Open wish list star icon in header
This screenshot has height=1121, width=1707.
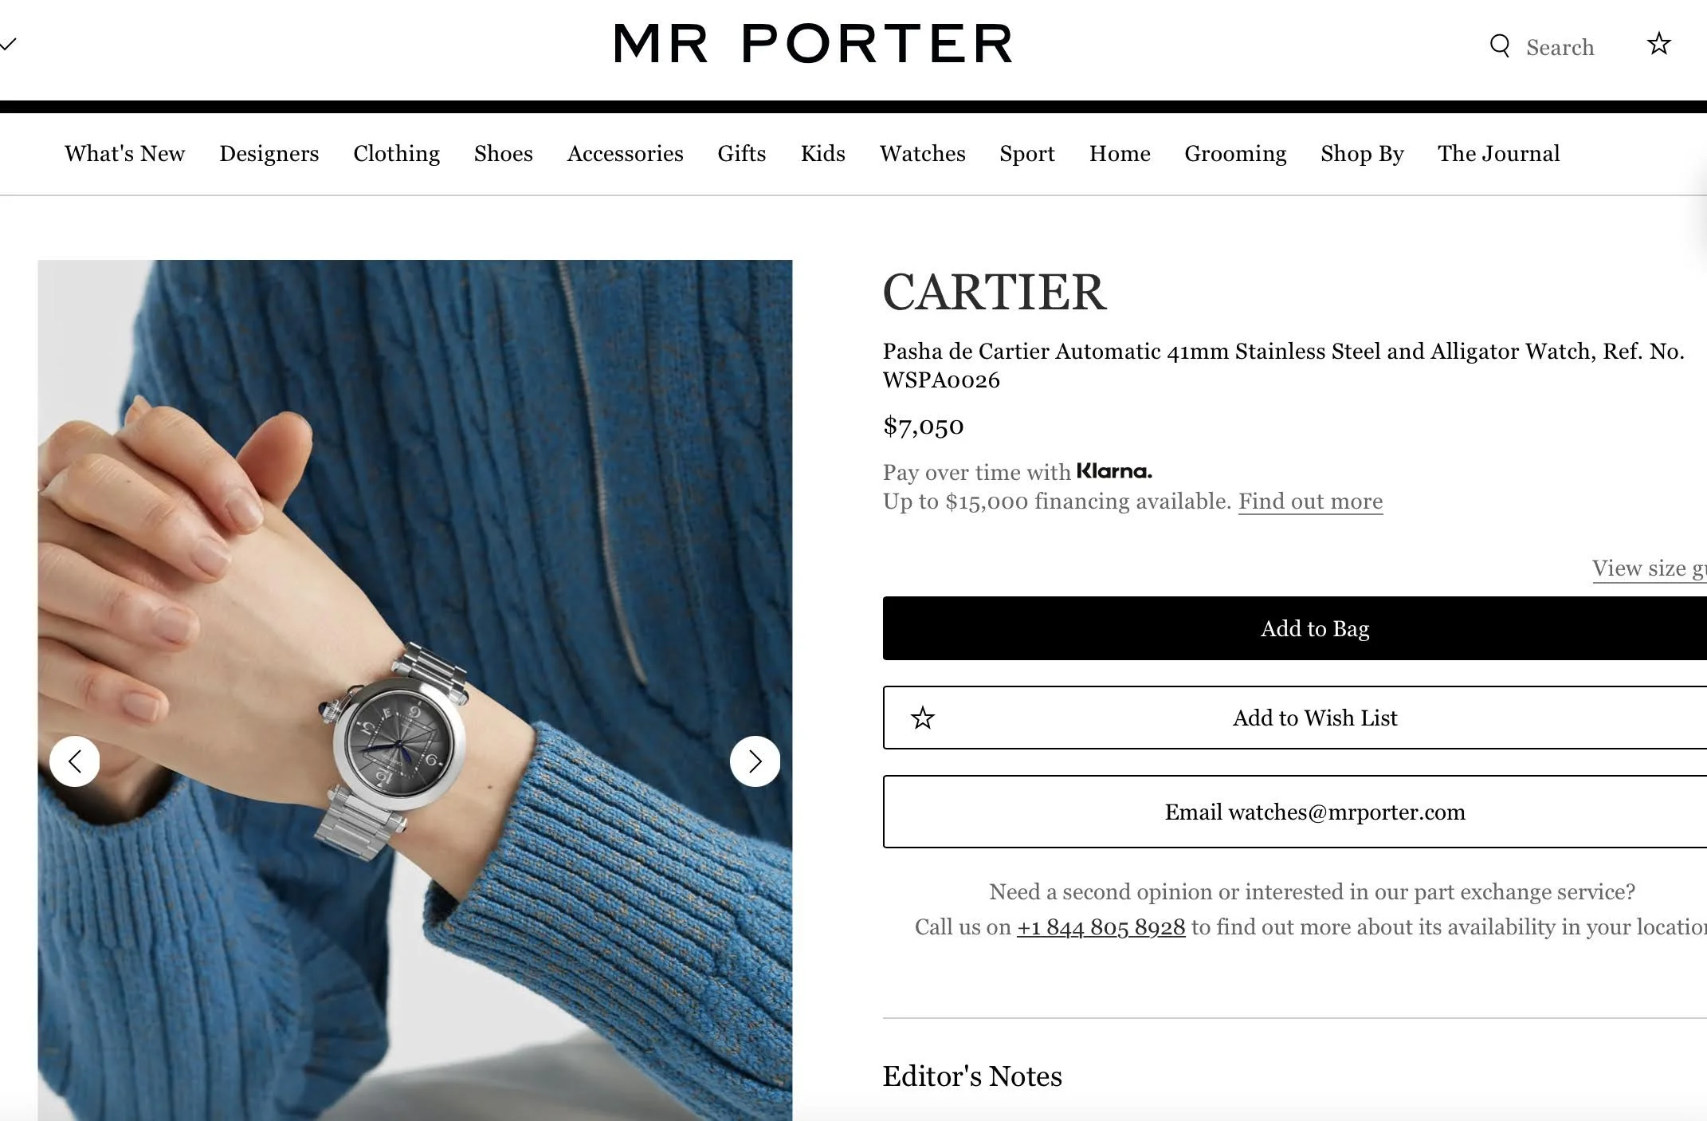coord(1658,44)
